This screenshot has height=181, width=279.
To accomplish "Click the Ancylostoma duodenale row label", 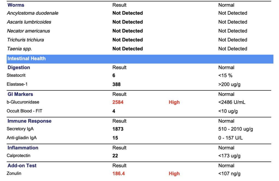I will pyautogui.click(x=33, y=13).
